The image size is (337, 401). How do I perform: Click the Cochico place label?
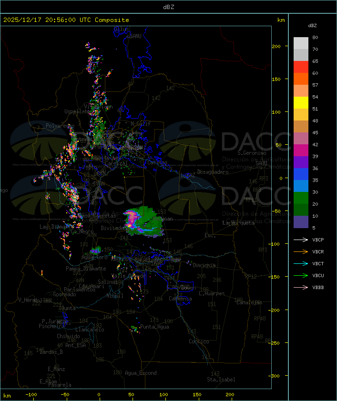[x=199, y=341]
